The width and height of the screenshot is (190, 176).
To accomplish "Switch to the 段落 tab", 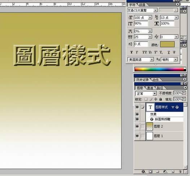I will [x=142, y=5].
